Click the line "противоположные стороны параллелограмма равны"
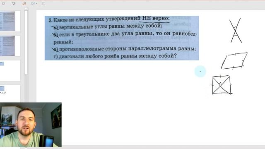The width and height of the screenshot is (265, 149). tap(128, 49)
